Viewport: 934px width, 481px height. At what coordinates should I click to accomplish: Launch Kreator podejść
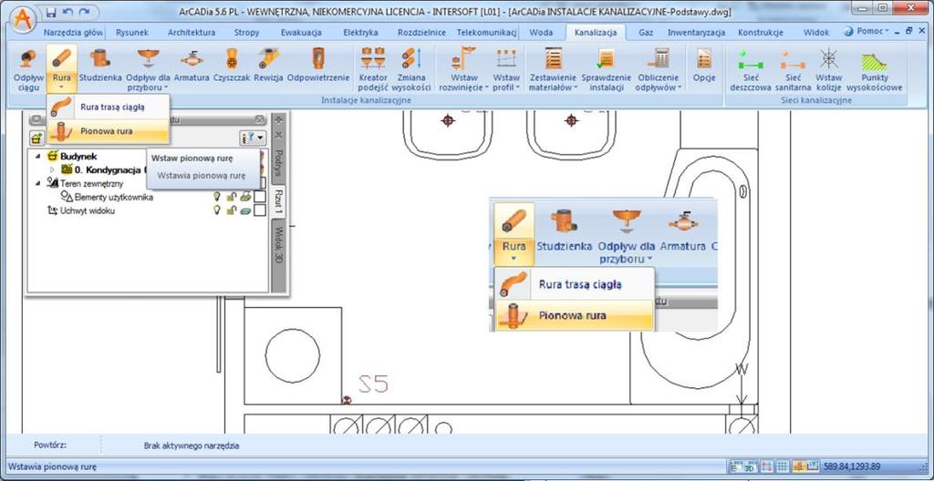pyautogui.click(x=373, y=70)
